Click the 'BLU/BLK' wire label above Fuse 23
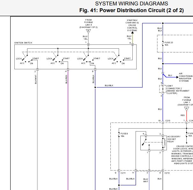193x190 pixels. coord(160,30)
